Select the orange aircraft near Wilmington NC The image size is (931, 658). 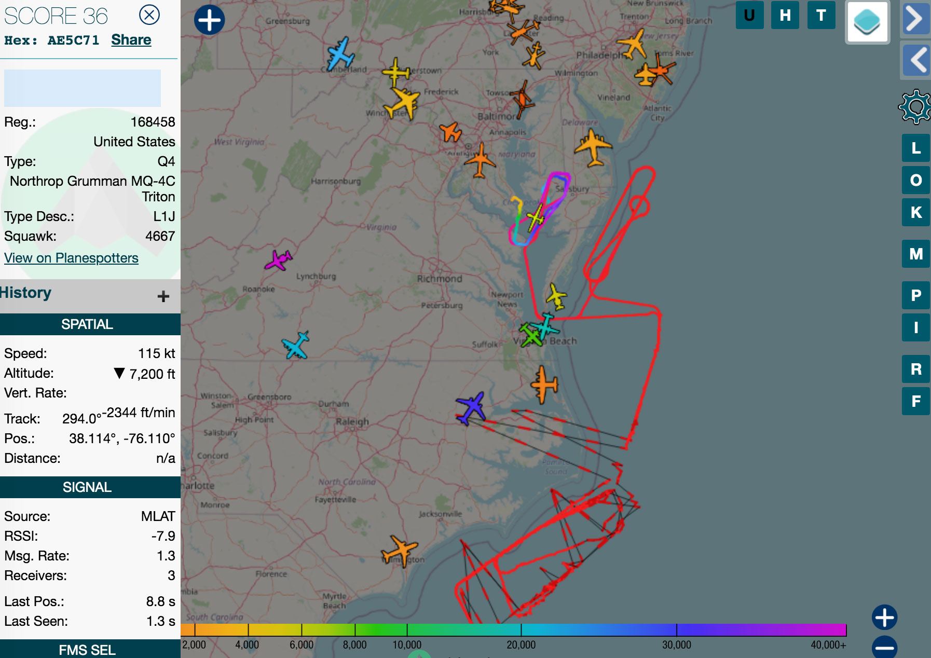click(399, 551)
